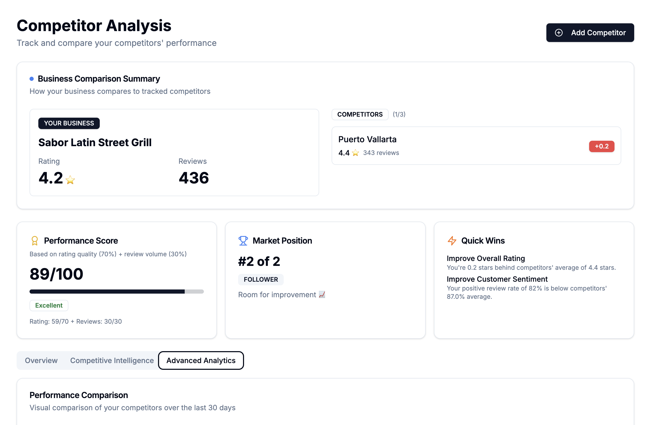The width and height of the screenshot is (650, 425).
Task: Click the YOUR BUSINESS badge
Action: click(x=69, y=123)
